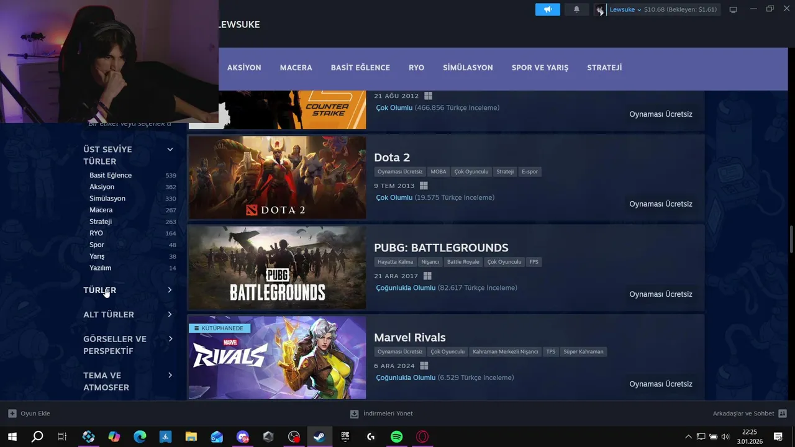Open the MACERA category tab
Viewport: 795px width, 447px height.
(296, 68)
